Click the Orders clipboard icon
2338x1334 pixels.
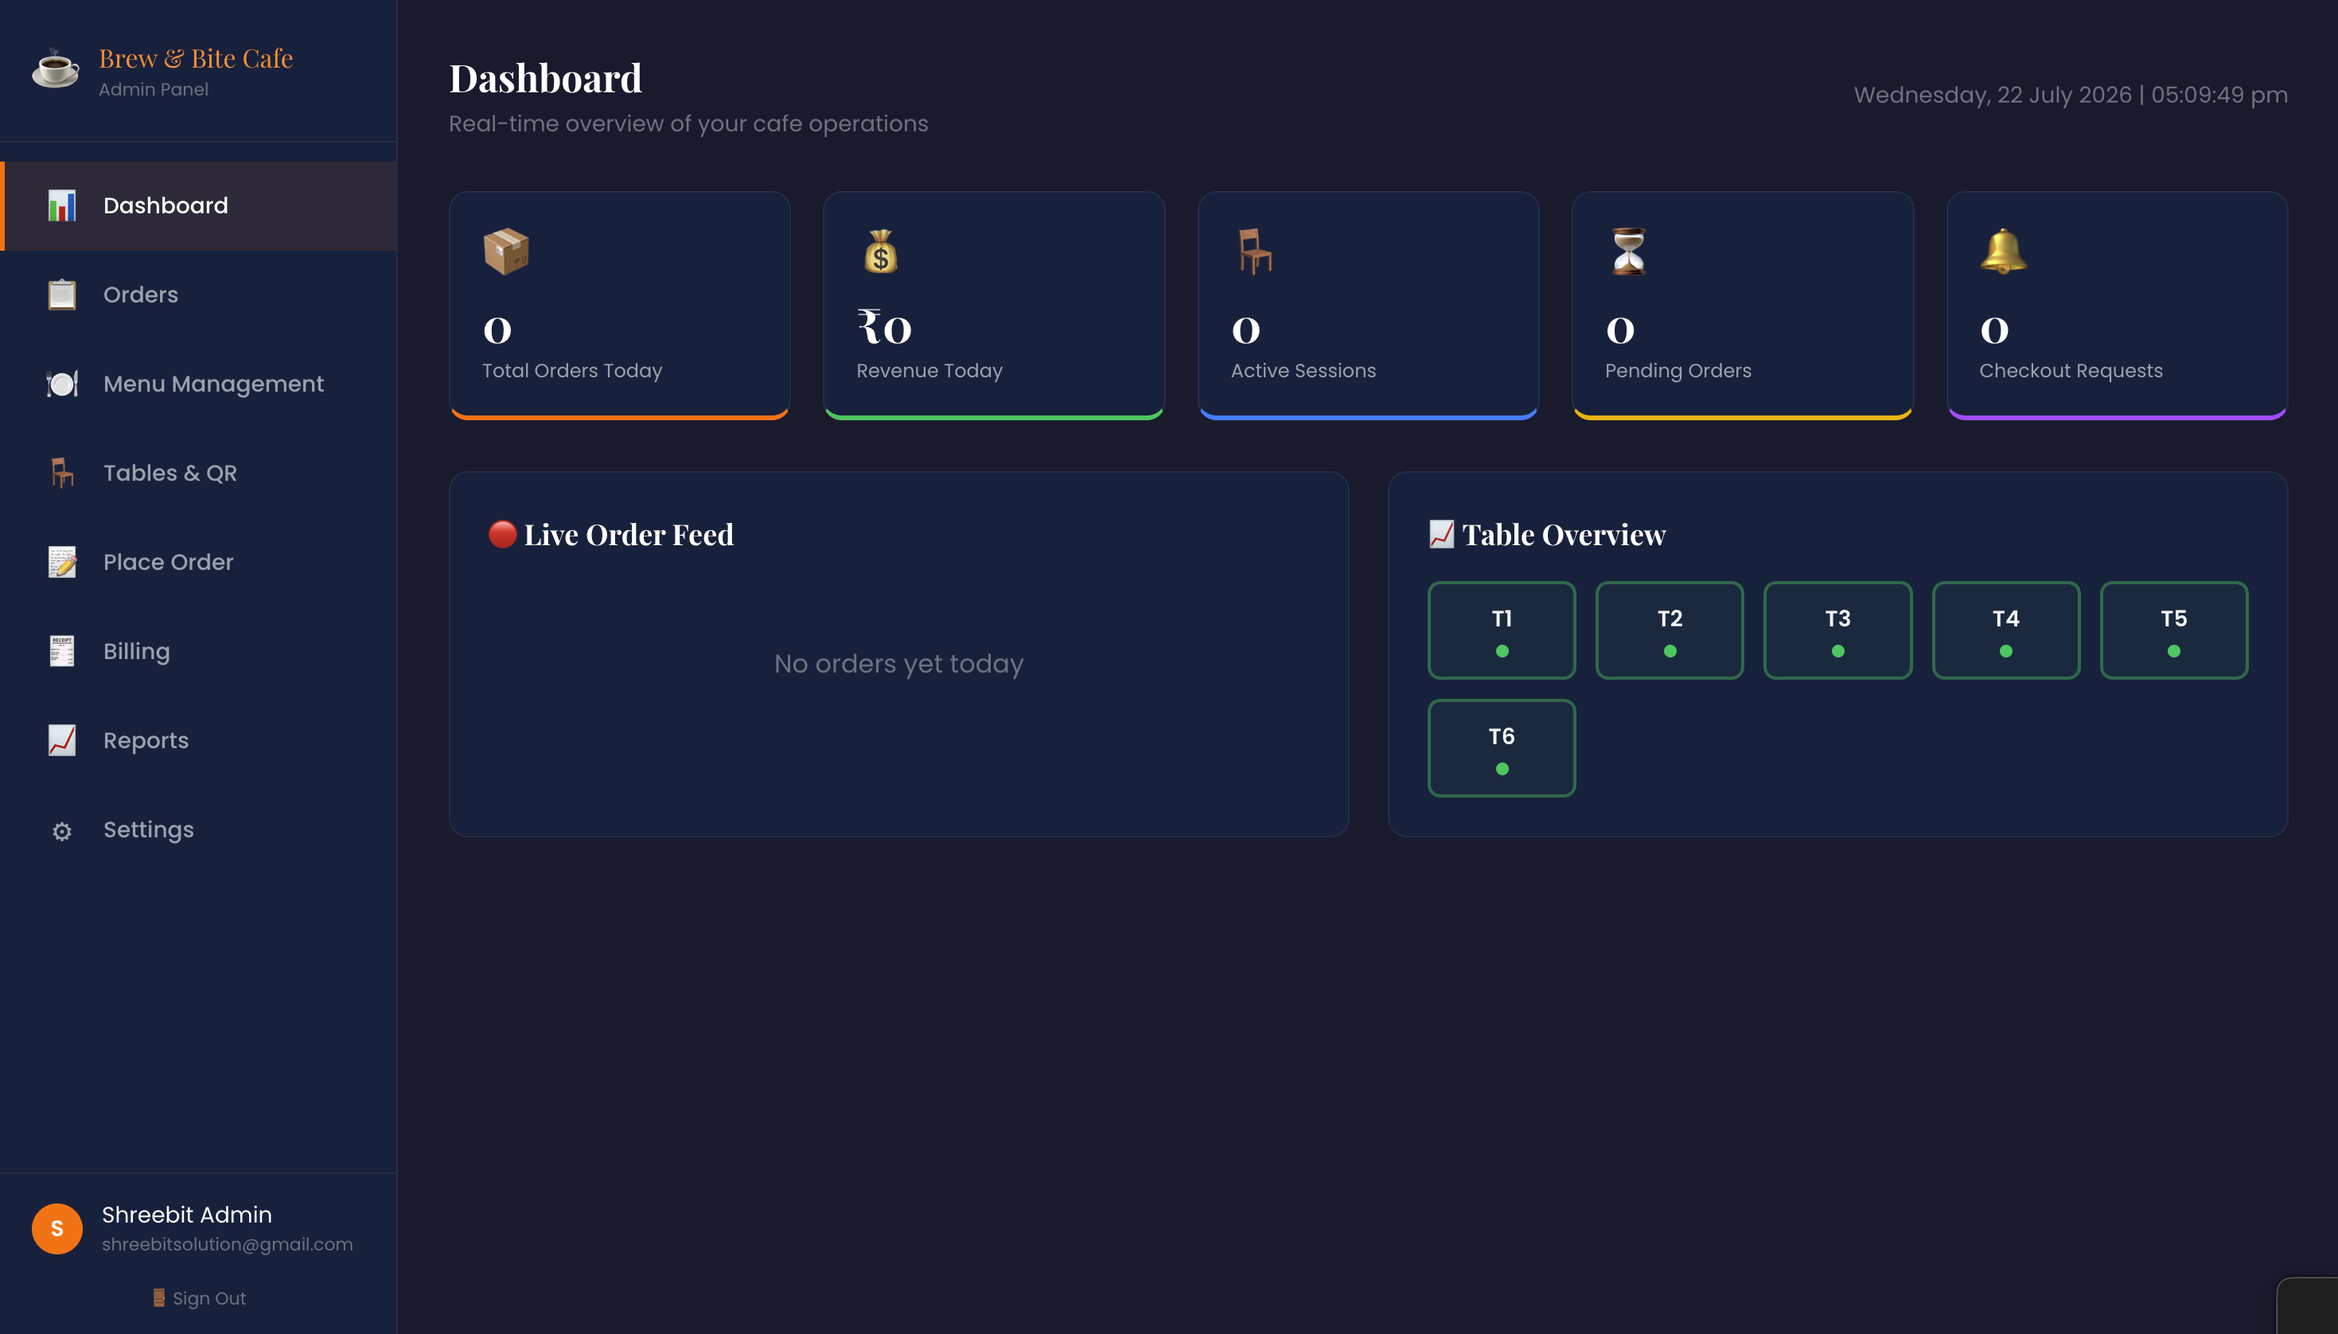pyautogui.click(x=61, y=294)
